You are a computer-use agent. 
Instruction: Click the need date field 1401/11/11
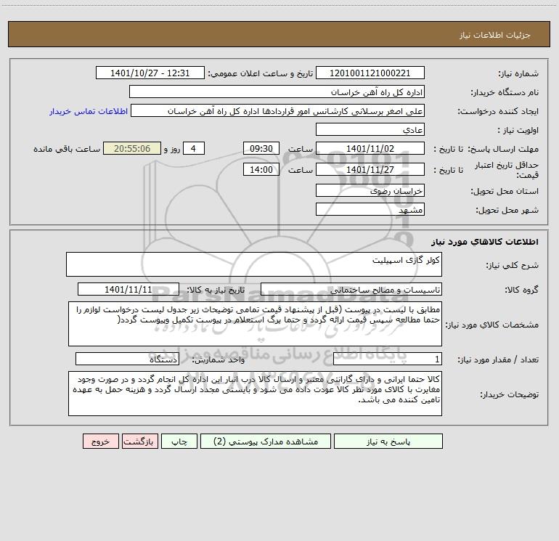[128, 289]
